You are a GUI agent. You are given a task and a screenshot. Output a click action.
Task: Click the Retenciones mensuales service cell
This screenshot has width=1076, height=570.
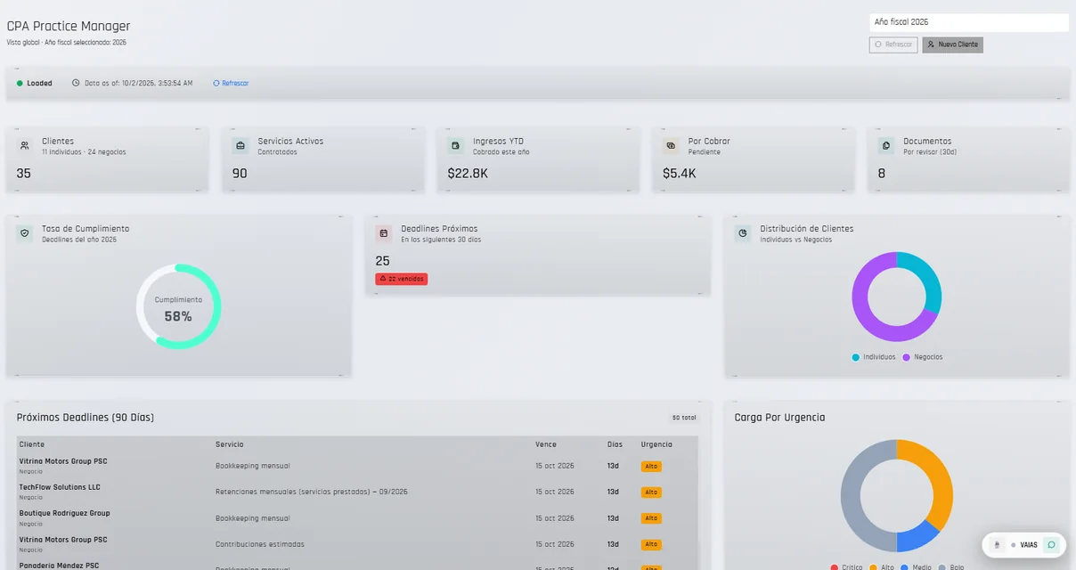click(311, 492)
